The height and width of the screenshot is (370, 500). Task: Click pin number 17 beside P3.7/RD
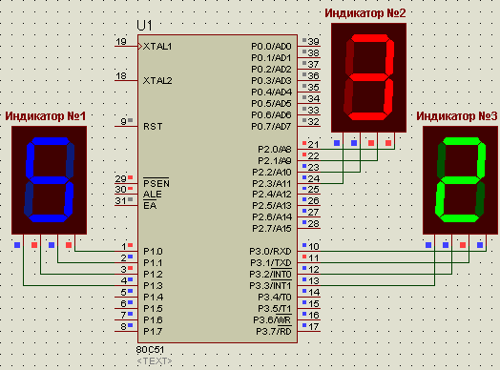click(314, 327)
